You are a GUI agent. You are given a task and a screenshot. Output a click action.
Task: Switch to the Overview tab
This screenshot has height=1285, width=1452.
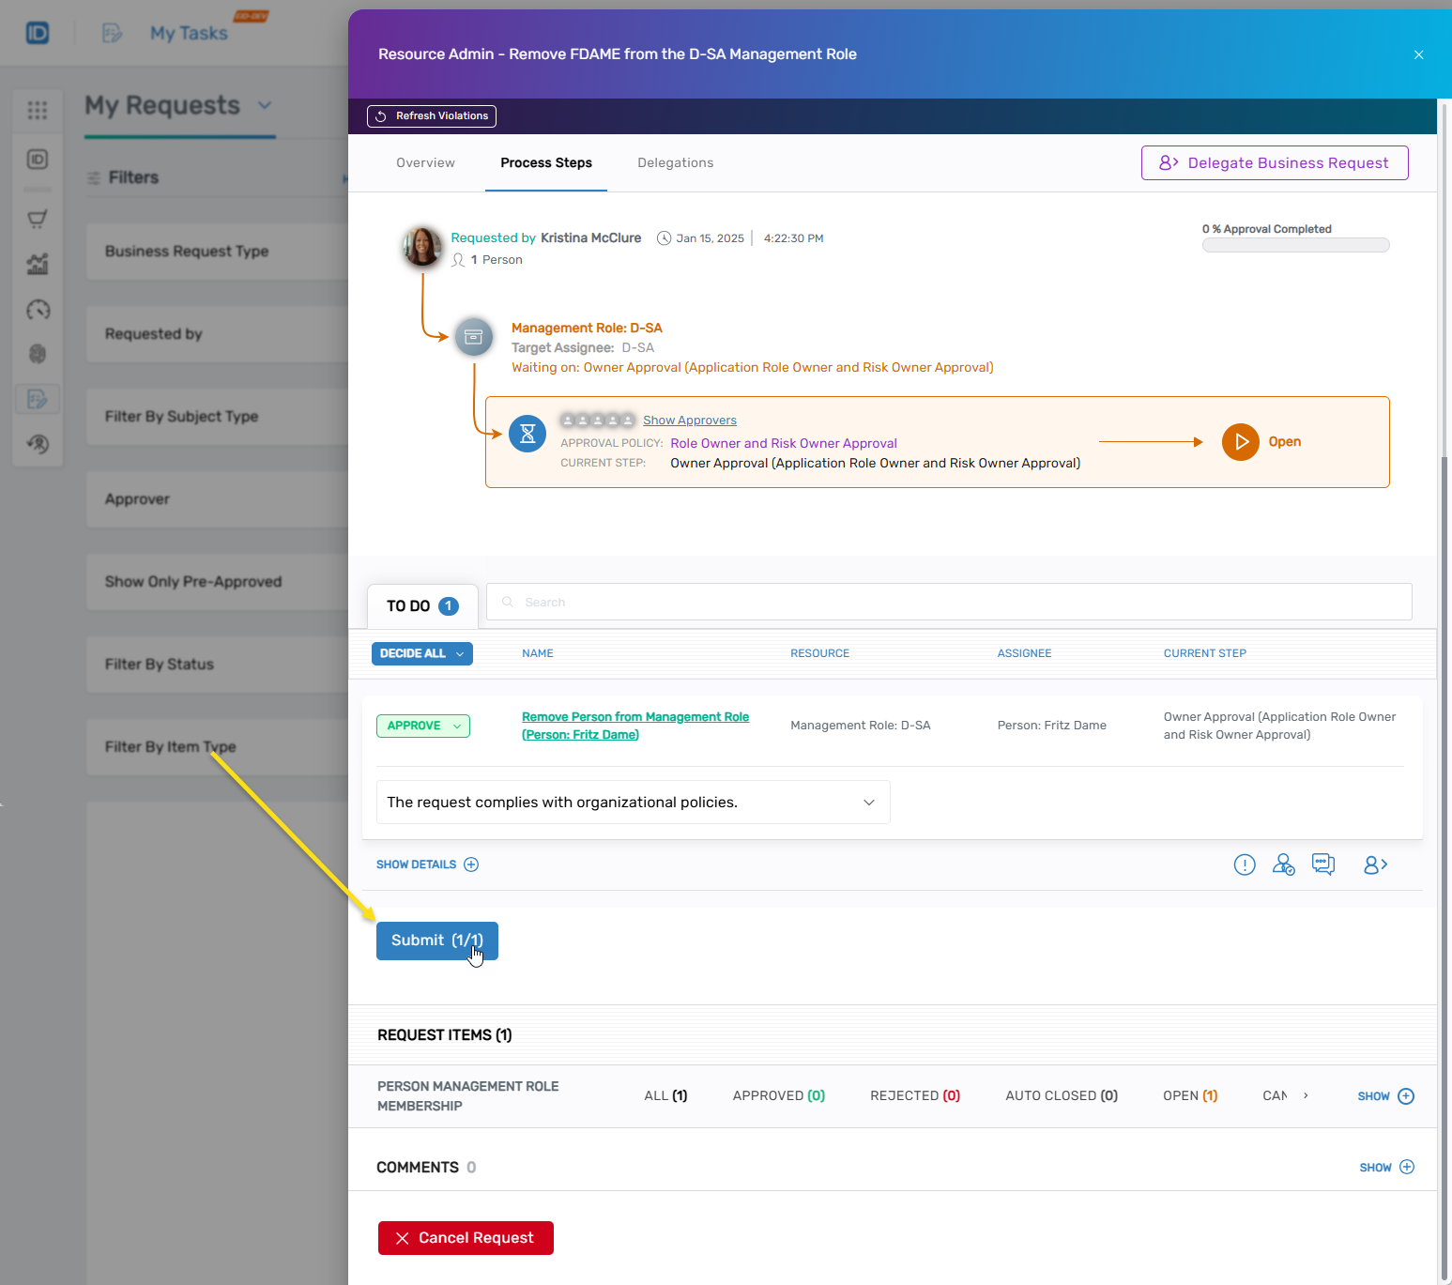425,163
